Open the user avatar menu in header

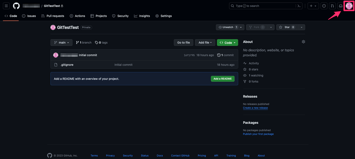pyautogui.click(x=349, y=6)
